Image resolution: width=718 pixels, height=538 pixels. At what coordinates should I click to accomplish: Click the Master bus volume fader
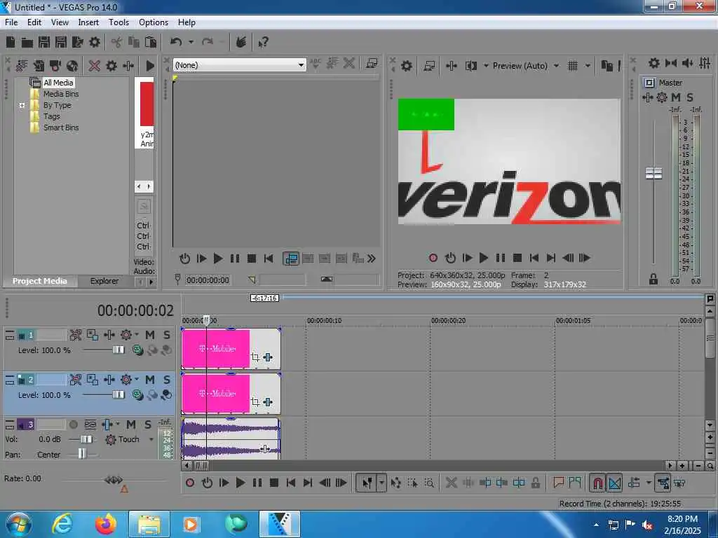653,174
